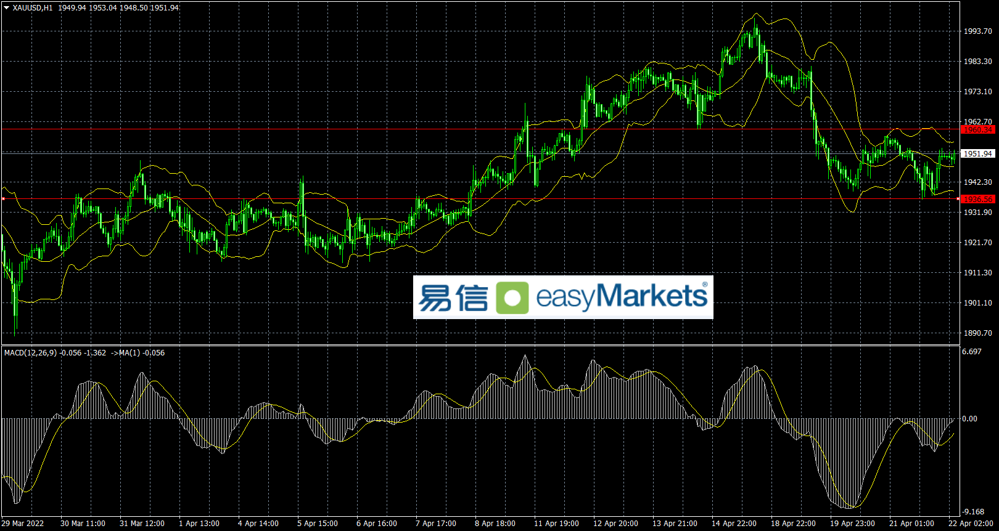Click the 21 Apr 01:00 time label

tap(911, 524)
